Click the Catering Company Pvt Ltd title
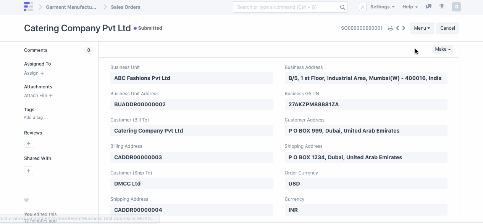483x224 pixels. [x=78, y=28]
